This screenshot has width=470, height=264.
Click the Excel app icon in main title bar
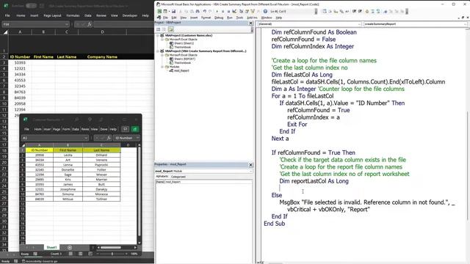[x=5, y=6]
